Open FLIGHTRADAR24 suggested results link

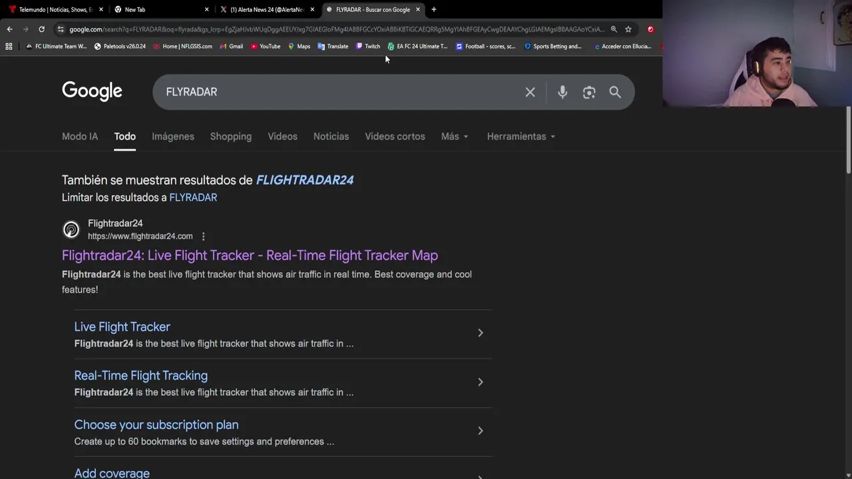tap(305, 180)
